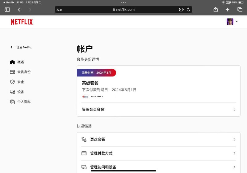Return to Netflix app via status bar

[x=9, y=2]
